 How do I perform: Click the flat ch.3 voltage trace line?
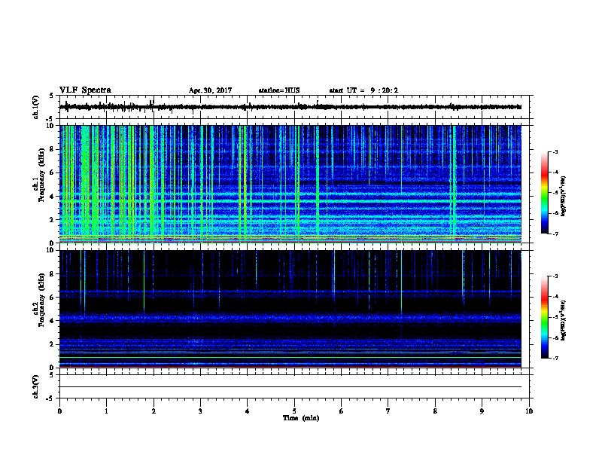(290, 387)
